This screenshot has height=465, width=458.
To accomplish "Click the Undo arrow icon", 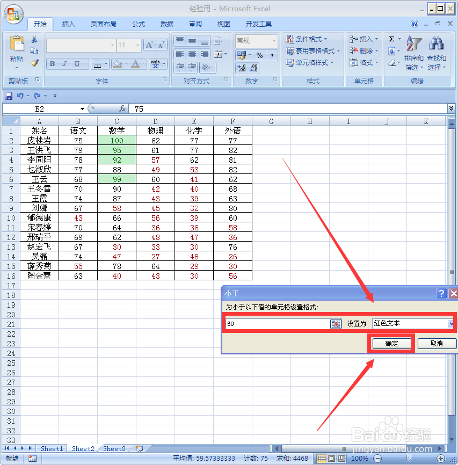I will pyautogui.click(x=20, y=96).
